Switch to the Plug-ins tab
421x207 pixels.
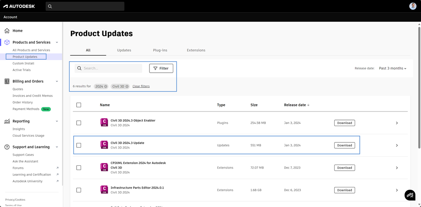point(160,50)
